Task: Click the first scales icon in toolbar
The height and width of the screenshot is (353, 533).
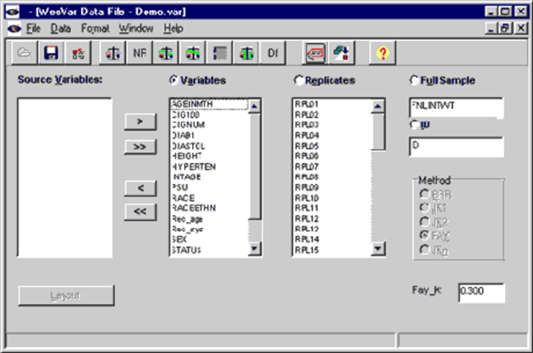Action: [113, 53]
